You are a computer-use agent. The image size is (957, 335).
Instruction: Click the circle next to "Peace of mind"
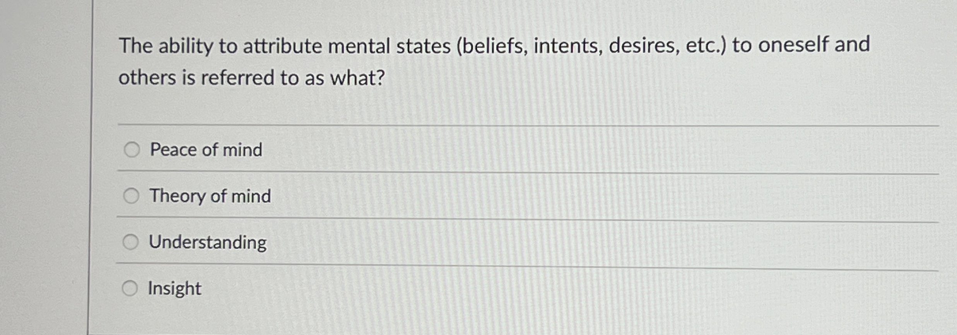pos(132,149)
